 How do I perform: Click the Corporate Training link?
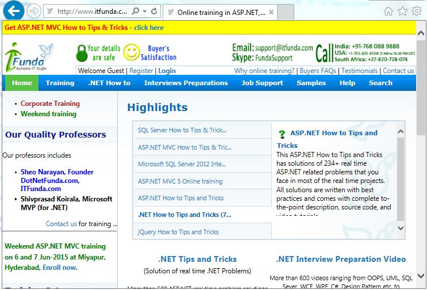pos(50,104)
